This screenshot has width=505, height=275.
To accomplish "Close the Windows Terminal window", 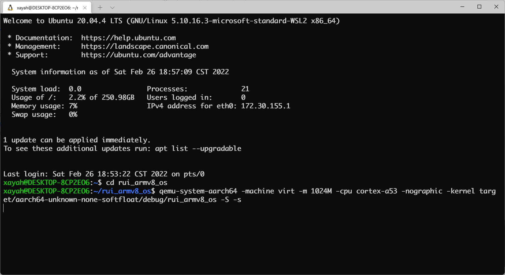I will tap(496, 7).
